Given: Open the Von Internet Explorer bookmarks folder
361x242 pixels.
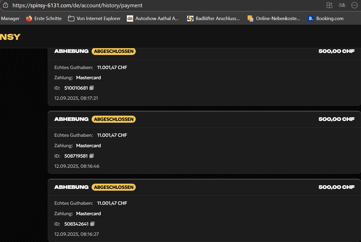Looking at the screenshot, I should 94,18.
